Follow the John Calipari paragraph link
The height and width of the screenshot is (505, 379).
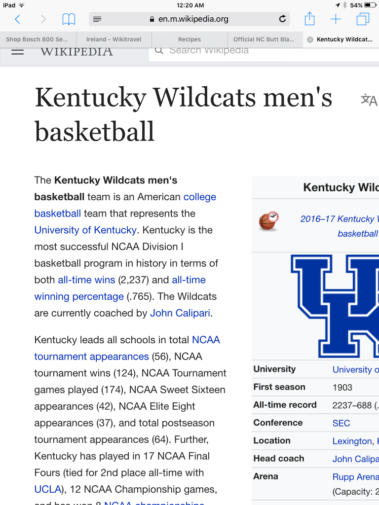pos(180,313)
